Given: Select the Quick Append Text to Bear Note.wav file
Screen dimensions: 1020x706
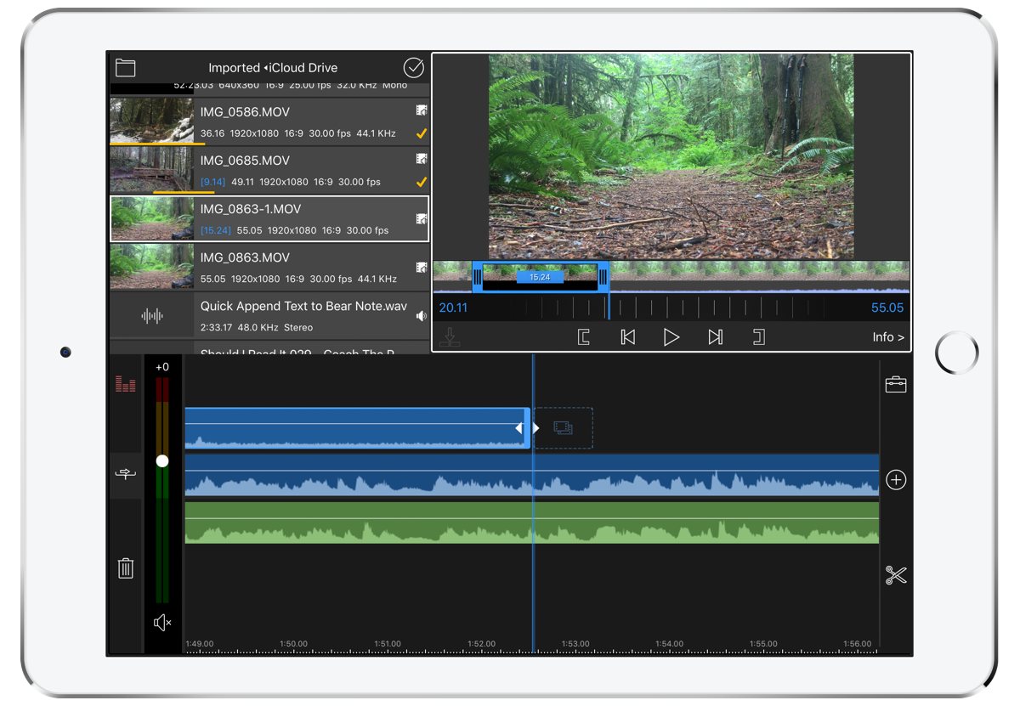Looking at the screenshot, I should [x=270, y=315].
